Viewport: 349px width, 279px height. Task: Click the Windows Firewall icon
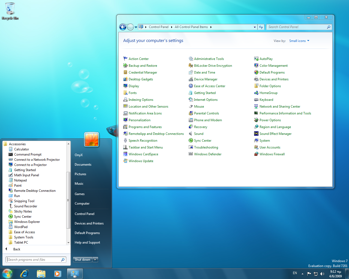(256, 154)
